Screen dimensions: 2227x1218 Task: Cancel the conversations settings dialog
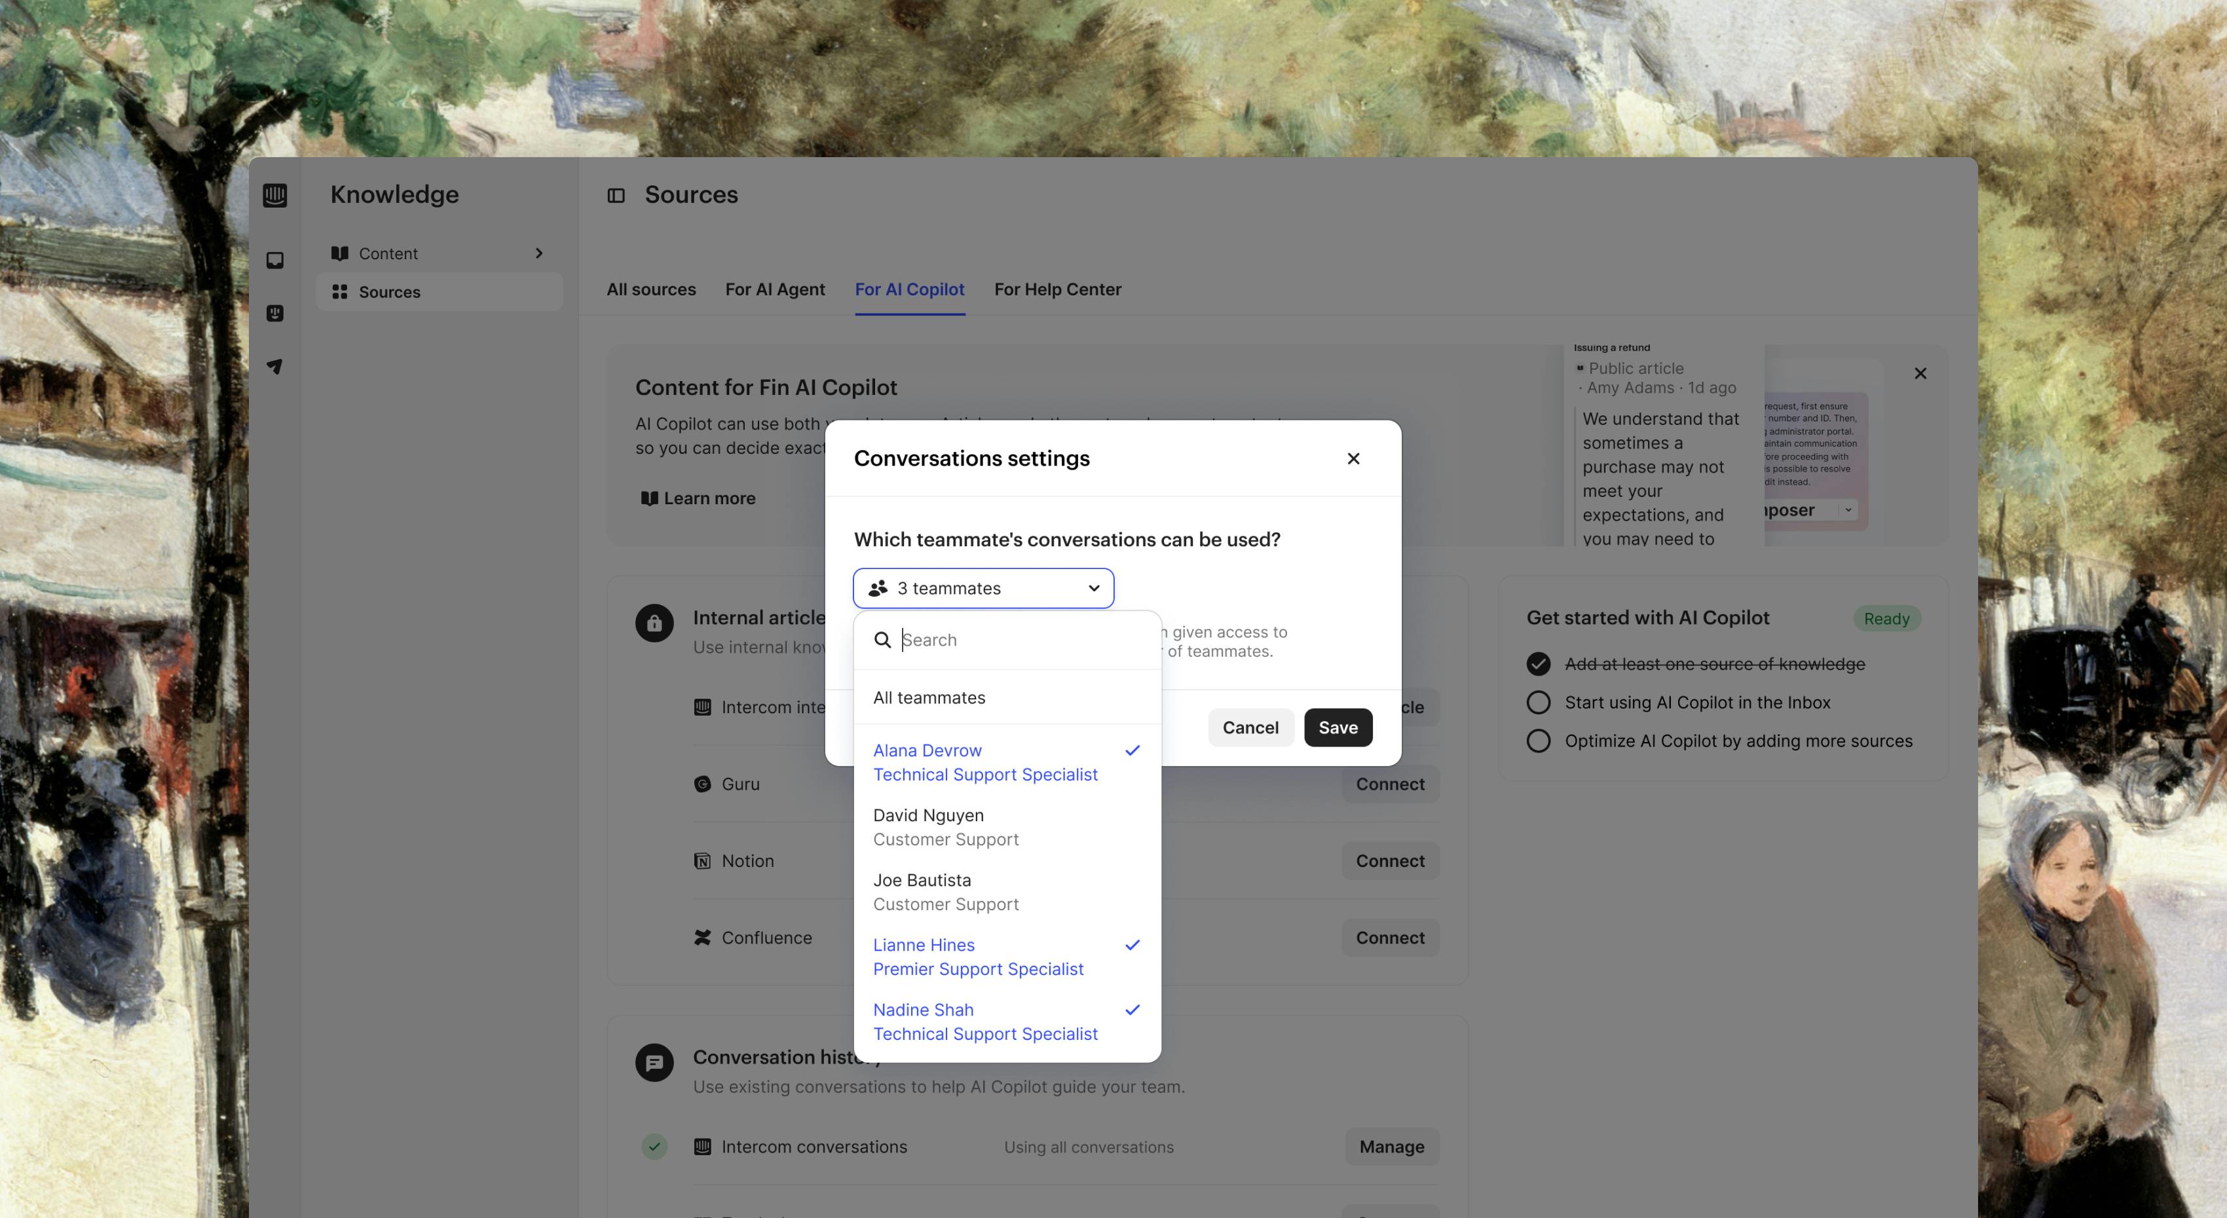1250,728
